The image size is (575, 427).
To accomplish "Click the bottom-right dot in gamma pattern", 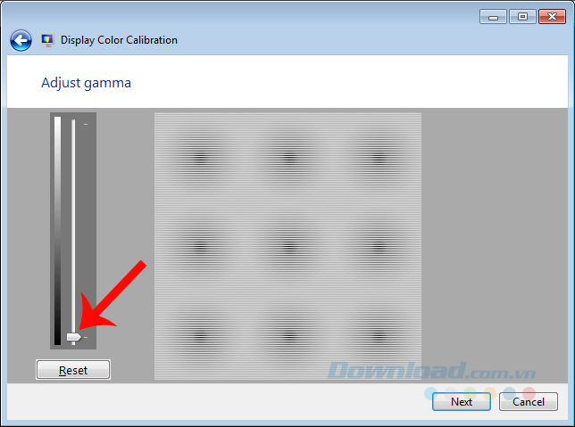I will point(379,334).
